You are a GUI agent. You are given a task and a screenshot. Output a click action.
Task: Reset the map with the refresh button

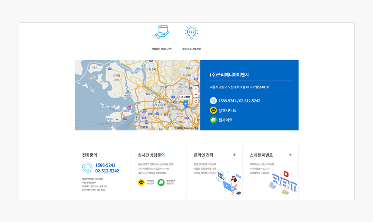click(196, 101)
